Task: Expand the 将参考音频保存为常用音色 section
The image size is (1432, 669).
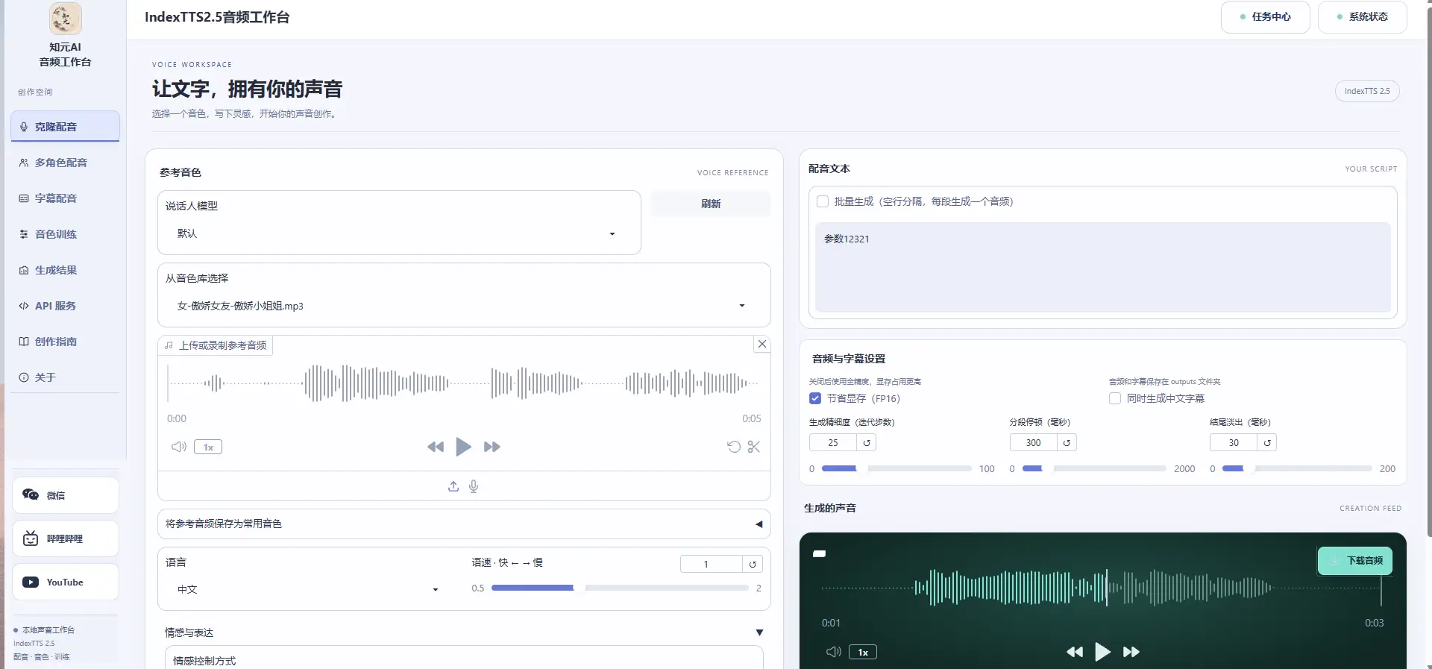Action: coord(463,524)
